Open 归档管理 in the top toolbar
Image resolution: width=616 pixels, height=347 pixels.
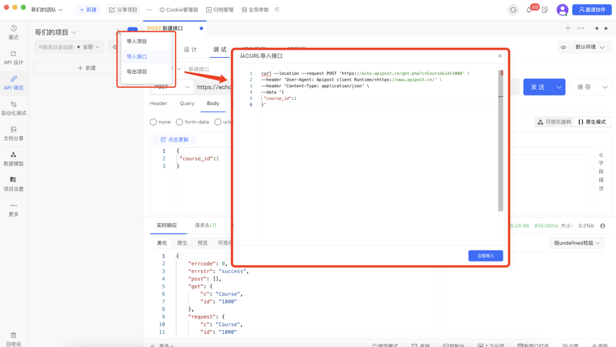[220, 10]
